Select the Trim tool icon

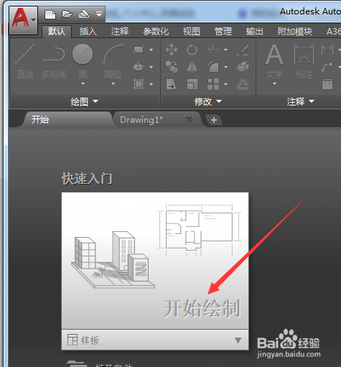point(213,50)
